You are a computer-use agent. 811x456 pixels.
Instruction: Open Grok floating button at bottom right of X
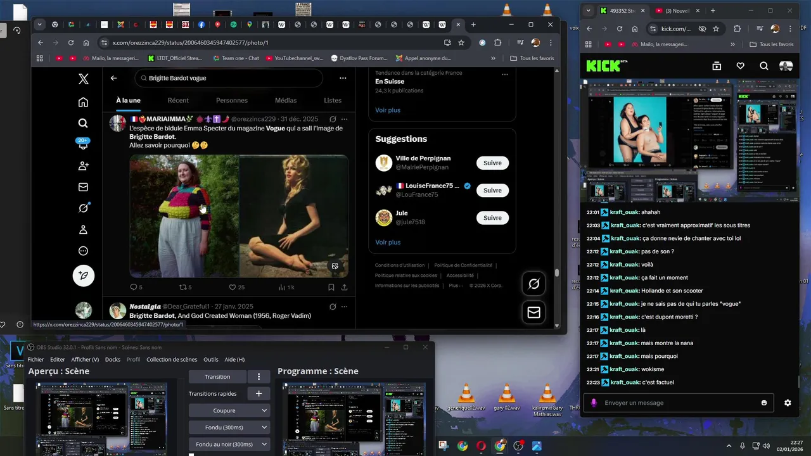(533, 284)
